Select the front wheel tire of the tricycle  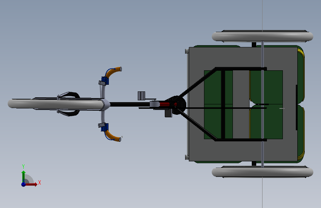tap(55, 104)
